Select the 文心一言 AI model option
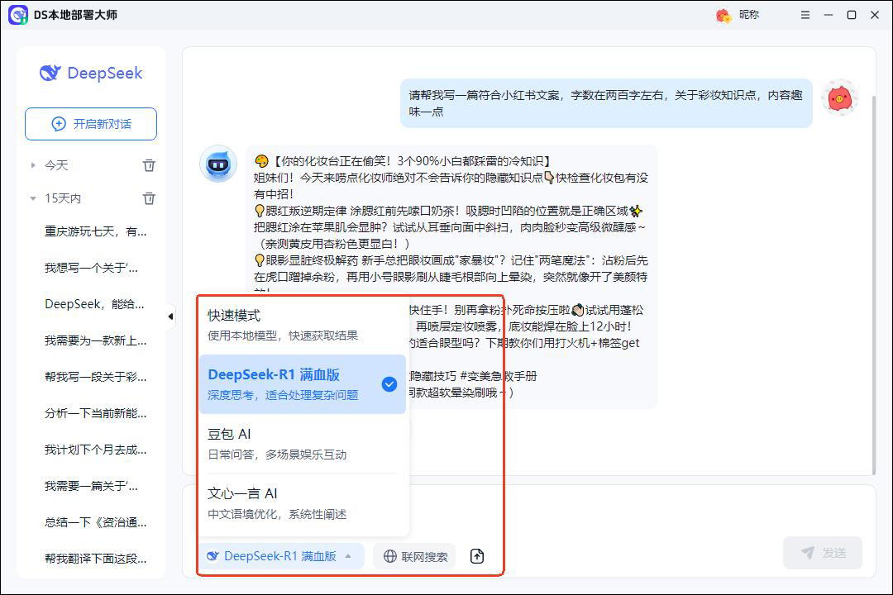893x595 pixels. click(x=303, y=503)
